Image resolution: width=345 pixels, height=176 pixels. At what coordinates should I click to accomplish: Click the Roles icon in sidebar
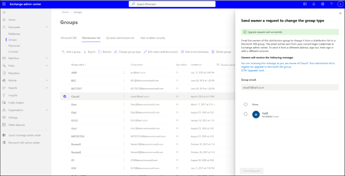point(4,66)
